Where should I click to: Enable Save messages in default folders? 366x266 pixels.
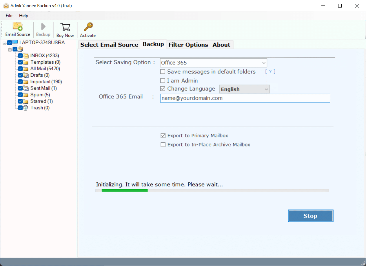[163, 71]
